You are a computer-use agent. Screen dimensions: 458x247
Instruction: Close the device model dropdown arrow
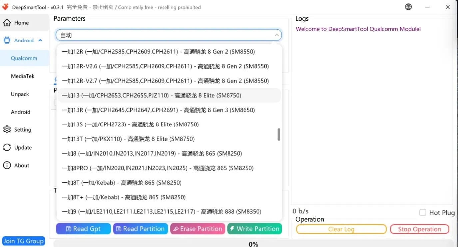(277, 35)
